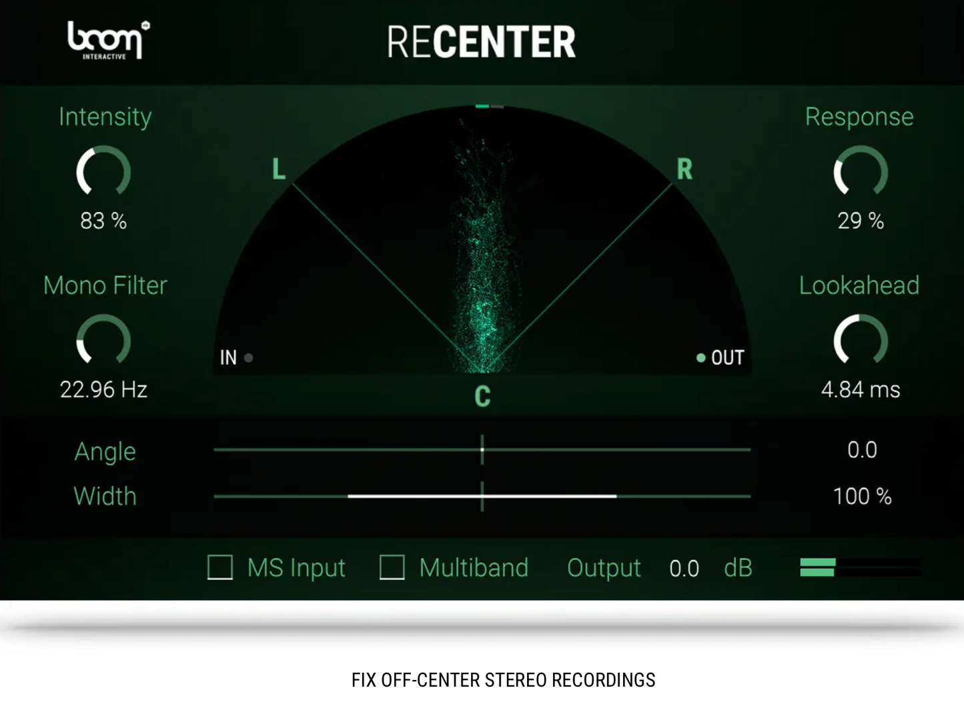Click the output level meter
Screen dimensions: 964x710
coord(861,568)
